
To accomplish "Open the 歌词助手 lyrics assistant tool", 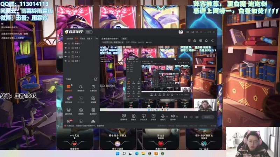I will point(93,111).
